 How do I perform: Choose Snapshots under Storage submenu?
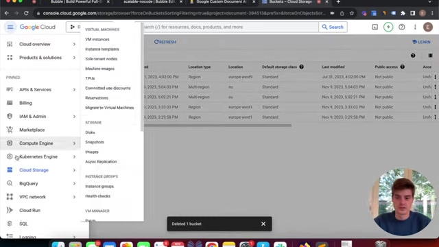click(x=95, y=142)
